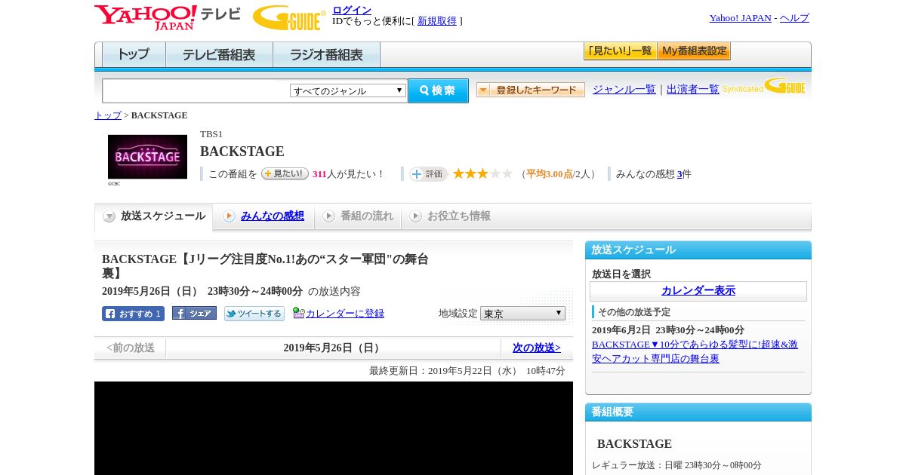Open the トップ navigation tab
The width and height of the screenshot is (906, 475).
(134, 55)
